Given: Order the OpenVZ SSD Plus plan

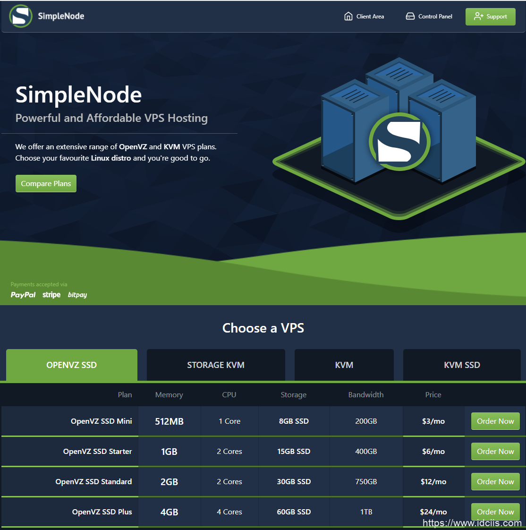Looking at the screenshot, I should pos(495,512).
